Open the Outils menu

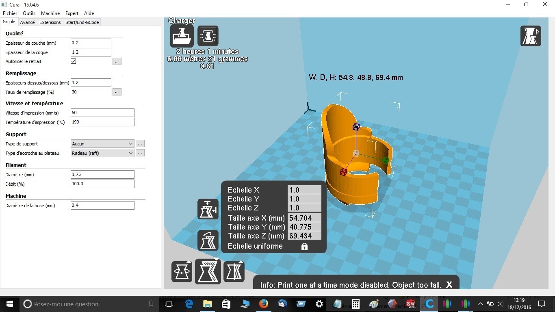tap(29, 13)
